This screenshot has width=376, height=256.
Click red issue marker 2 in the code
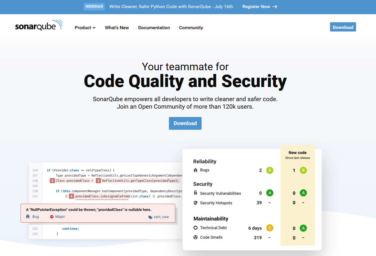click(52, 181)
